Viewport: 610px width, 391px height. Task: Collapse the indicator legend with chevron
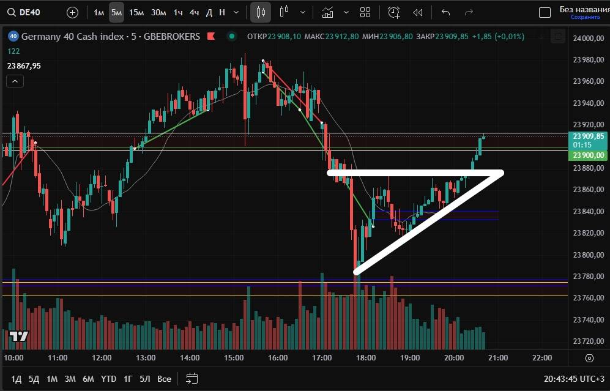[x=15, y=81]
